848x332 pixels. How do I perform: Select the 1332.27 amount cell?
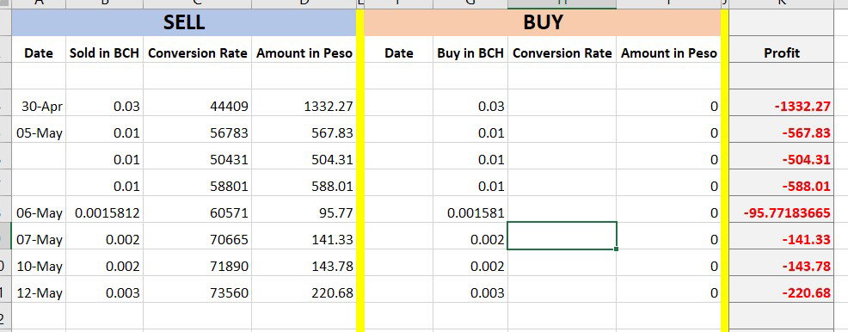point(304,106)
